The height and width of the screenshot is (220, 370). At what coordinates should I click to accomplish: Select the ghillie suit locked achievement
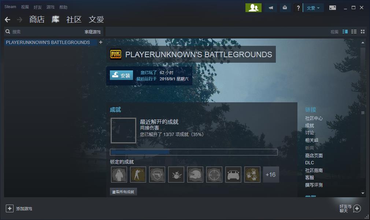(x=119, y=175)
